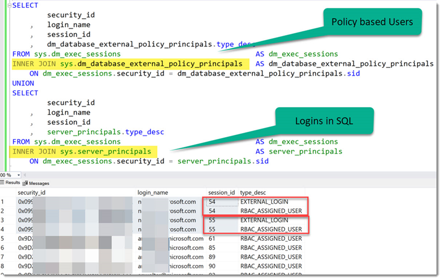Select the type_desc column header
Screen dimensions: 442x280
253,192
